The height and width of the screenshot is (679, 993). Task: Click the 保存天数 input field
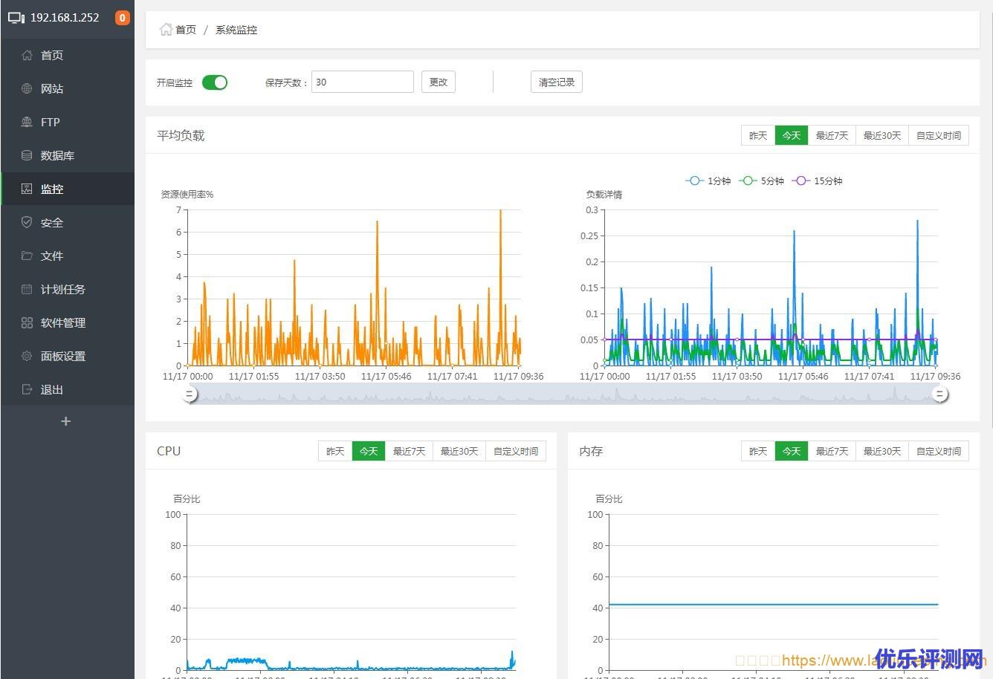pyautogui.click(x=363, y=82)
